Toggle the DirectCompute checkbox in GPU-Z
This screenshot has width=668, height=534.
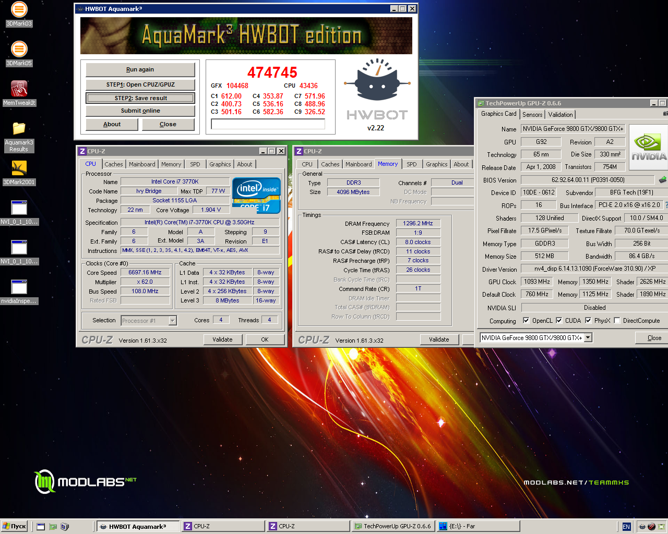(617, 321)
